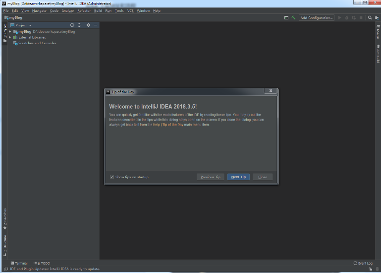The image size is (381, 273).
Task: Open Add Configuration dropdown
Action: tap(317, 18)
